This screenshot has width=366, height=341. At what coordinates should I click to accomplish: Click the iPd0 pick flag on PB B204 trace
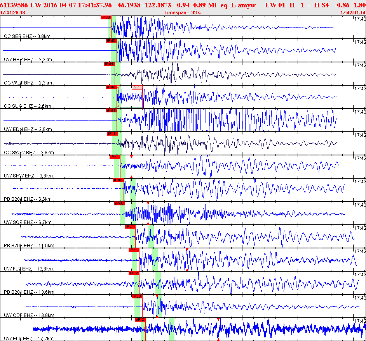coord(118,181)
